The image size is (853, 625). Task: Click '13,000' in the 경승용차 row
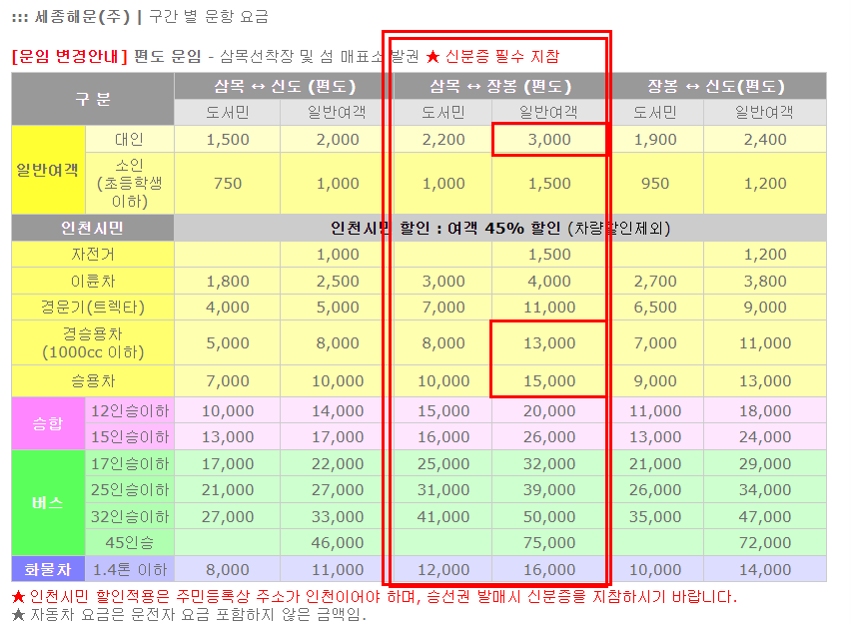(x=549, y=342)
